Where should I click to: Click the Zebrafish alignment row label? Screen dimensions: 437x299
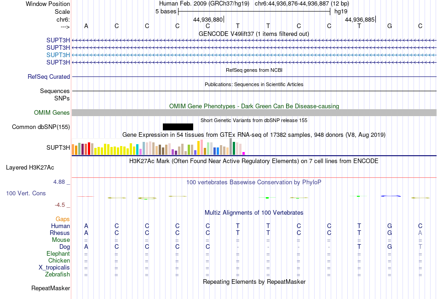click(57, 275)
